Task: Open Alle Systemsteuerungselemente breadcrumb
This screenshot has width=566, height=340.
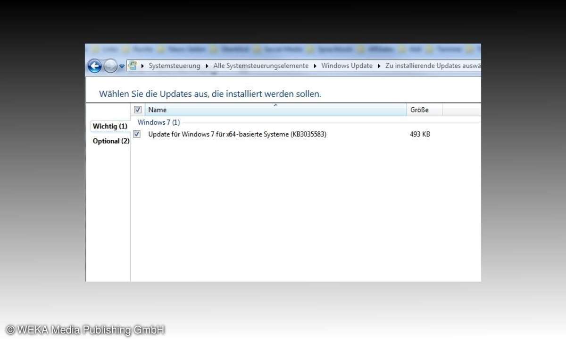Action: click(x=261, y=66)
